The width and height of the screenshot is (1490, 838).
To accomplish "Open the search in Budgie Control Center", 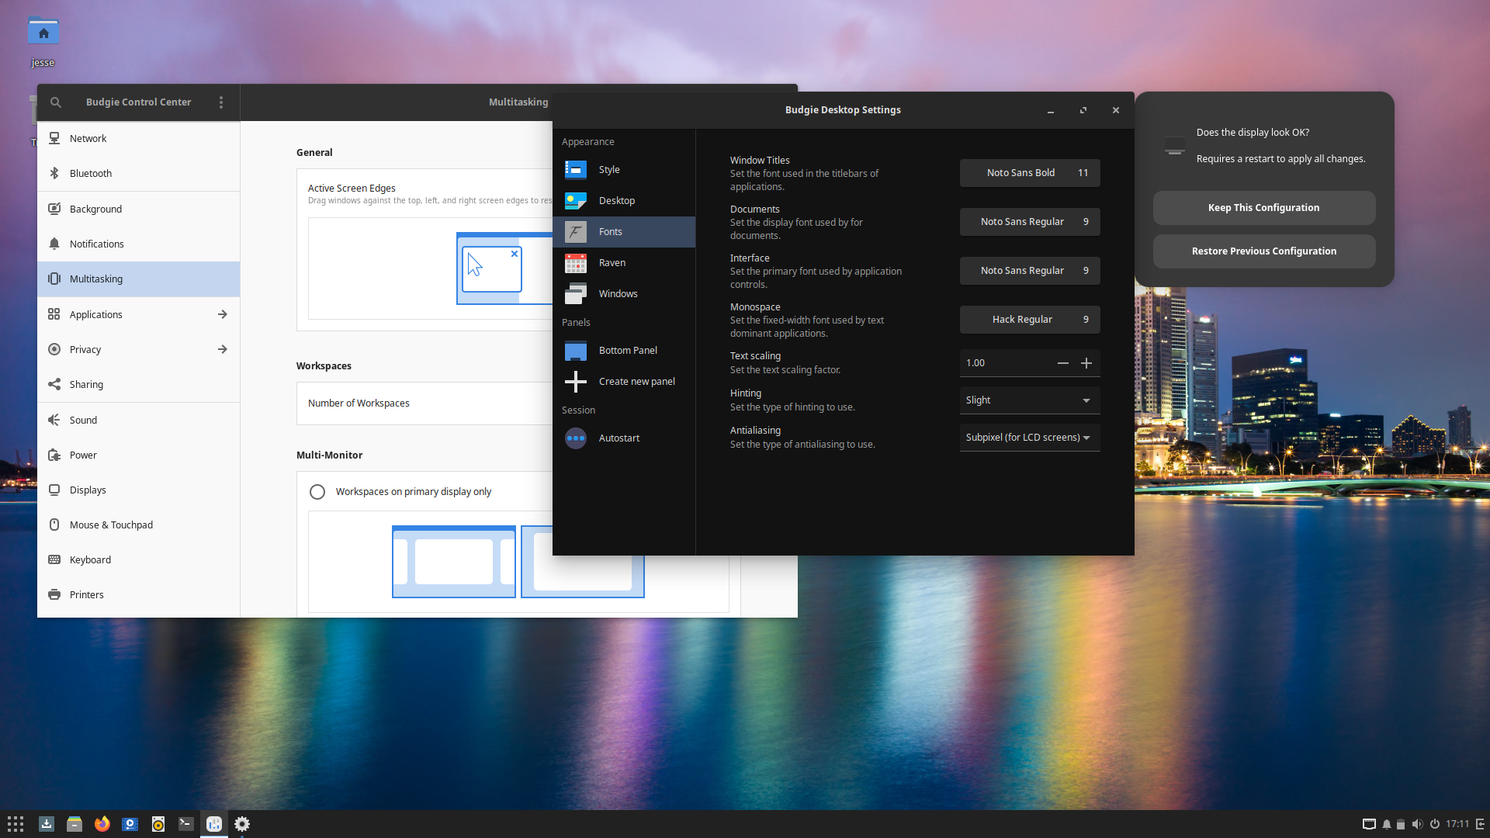I will [56, 102].
